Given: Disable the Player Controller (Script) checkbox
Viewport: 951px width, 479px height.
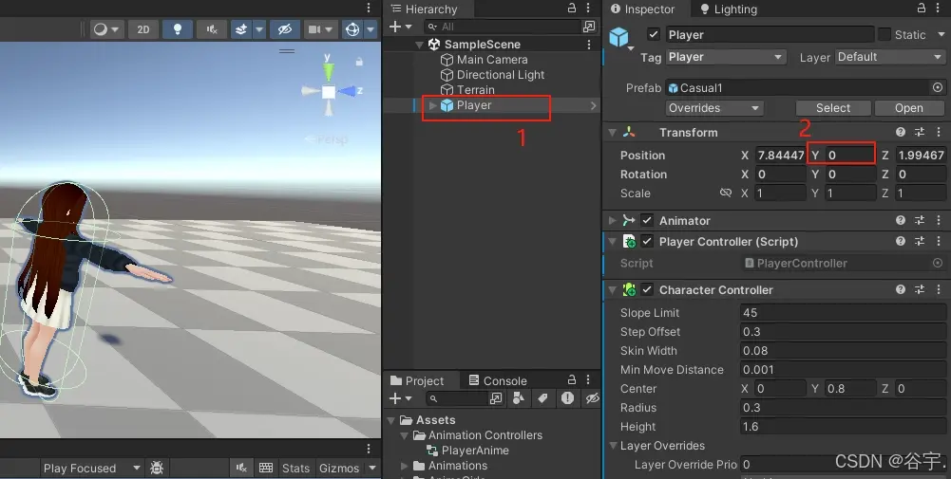Looking at the screenshot, I should pyautogui.click(x=647, y=242).
